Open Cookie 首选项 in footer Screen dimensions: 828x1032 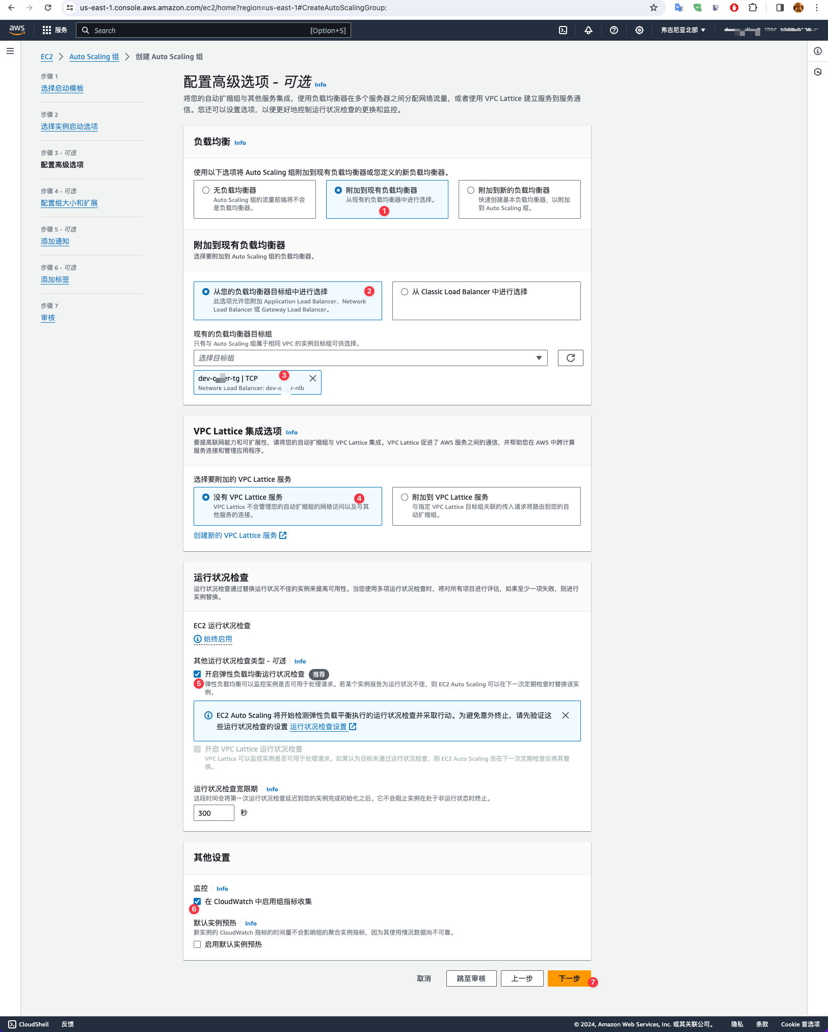point(800,1024)
